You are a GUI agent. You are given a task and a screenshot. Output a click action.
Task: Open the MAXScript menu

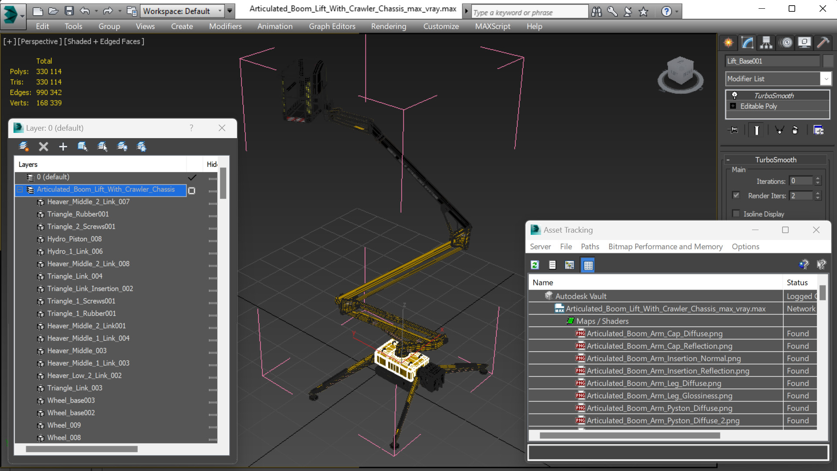pyautogui.click(x=492, y=26)
